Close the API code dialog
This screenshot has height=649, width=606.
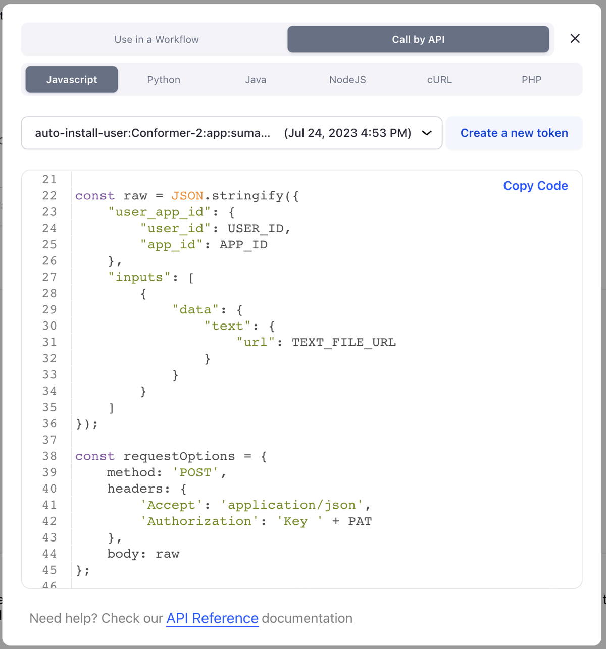(x=575, y=38)
